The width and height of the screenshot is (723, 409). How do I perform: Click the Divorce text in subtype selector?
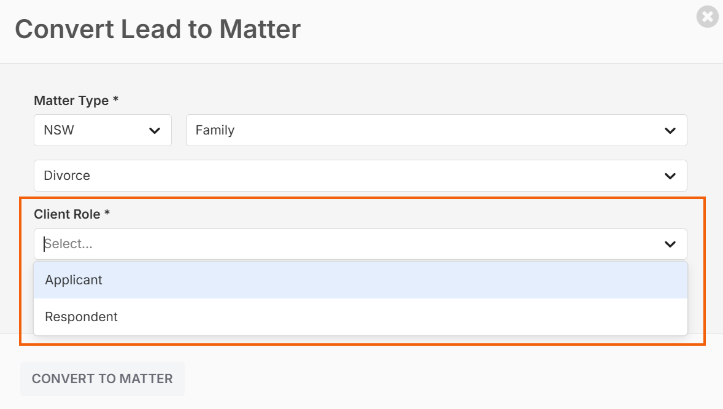pyautogui.click(x=67, y=176)
